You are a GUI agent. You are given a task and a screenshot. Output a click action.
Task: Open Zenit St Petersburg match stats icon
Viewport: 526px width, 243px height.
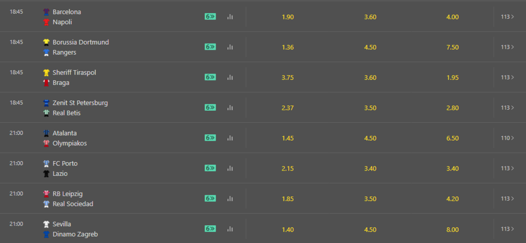tap(230, 108)
